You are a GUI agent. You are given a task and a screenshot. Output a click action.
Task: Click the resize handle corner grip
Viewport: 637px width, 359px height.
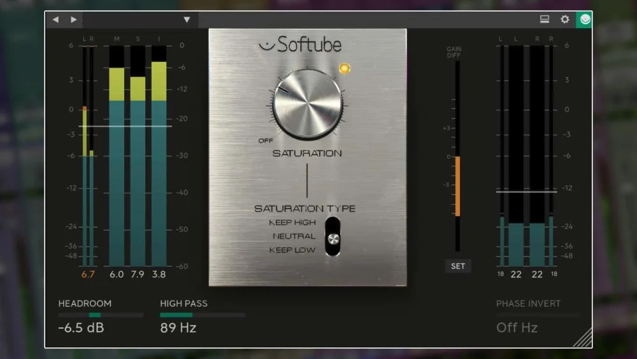[x=583, y=338]
